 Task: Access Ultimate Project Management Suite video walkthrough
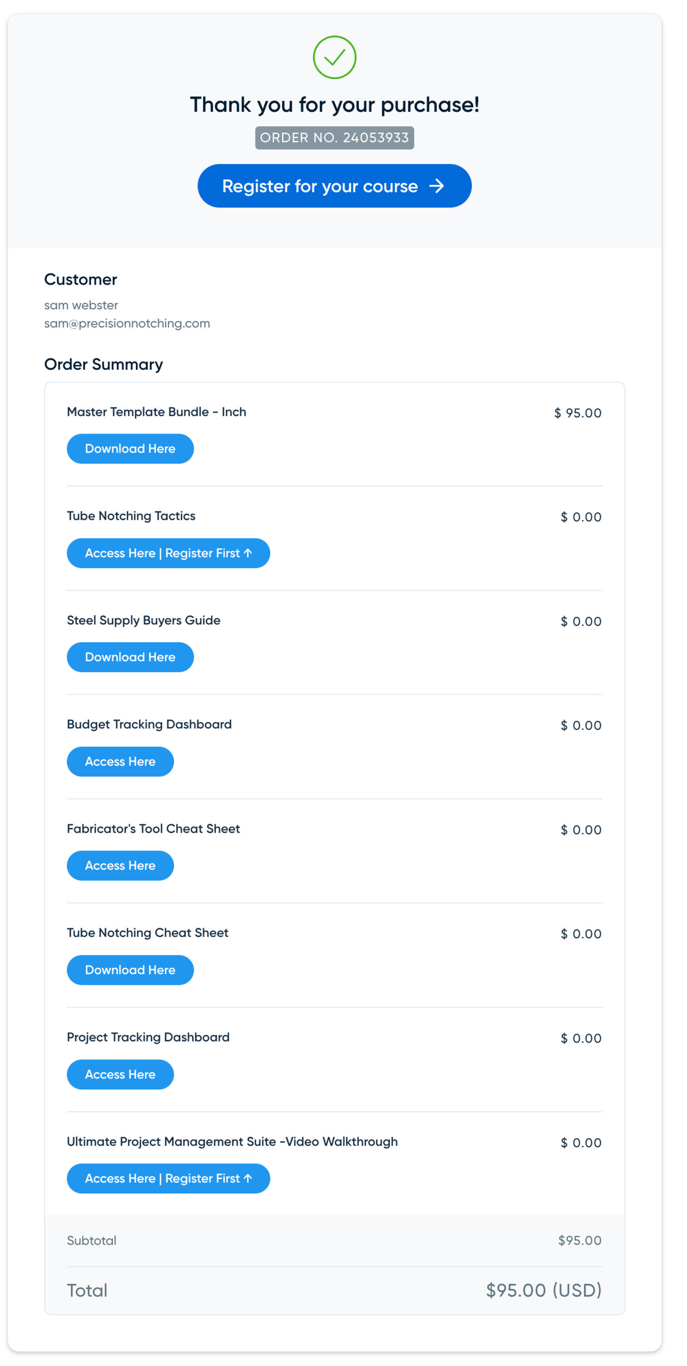pyautogui.click(x=168, y=1178)
